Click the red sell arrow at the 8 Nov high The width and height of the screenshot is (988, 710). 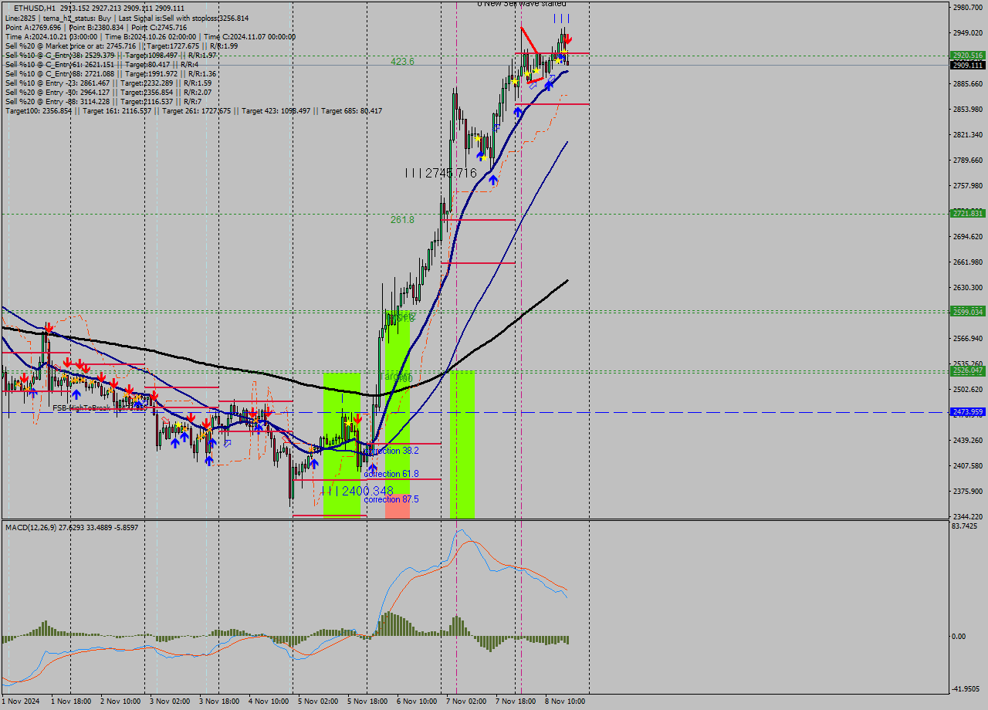[x=568, y=39]
